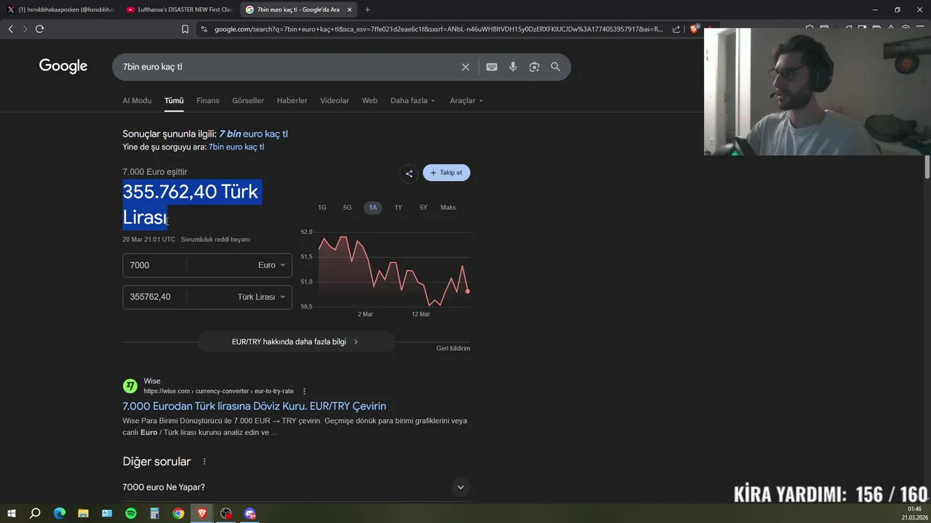Open Wise result three-dot menu

[x=304, y=391]
